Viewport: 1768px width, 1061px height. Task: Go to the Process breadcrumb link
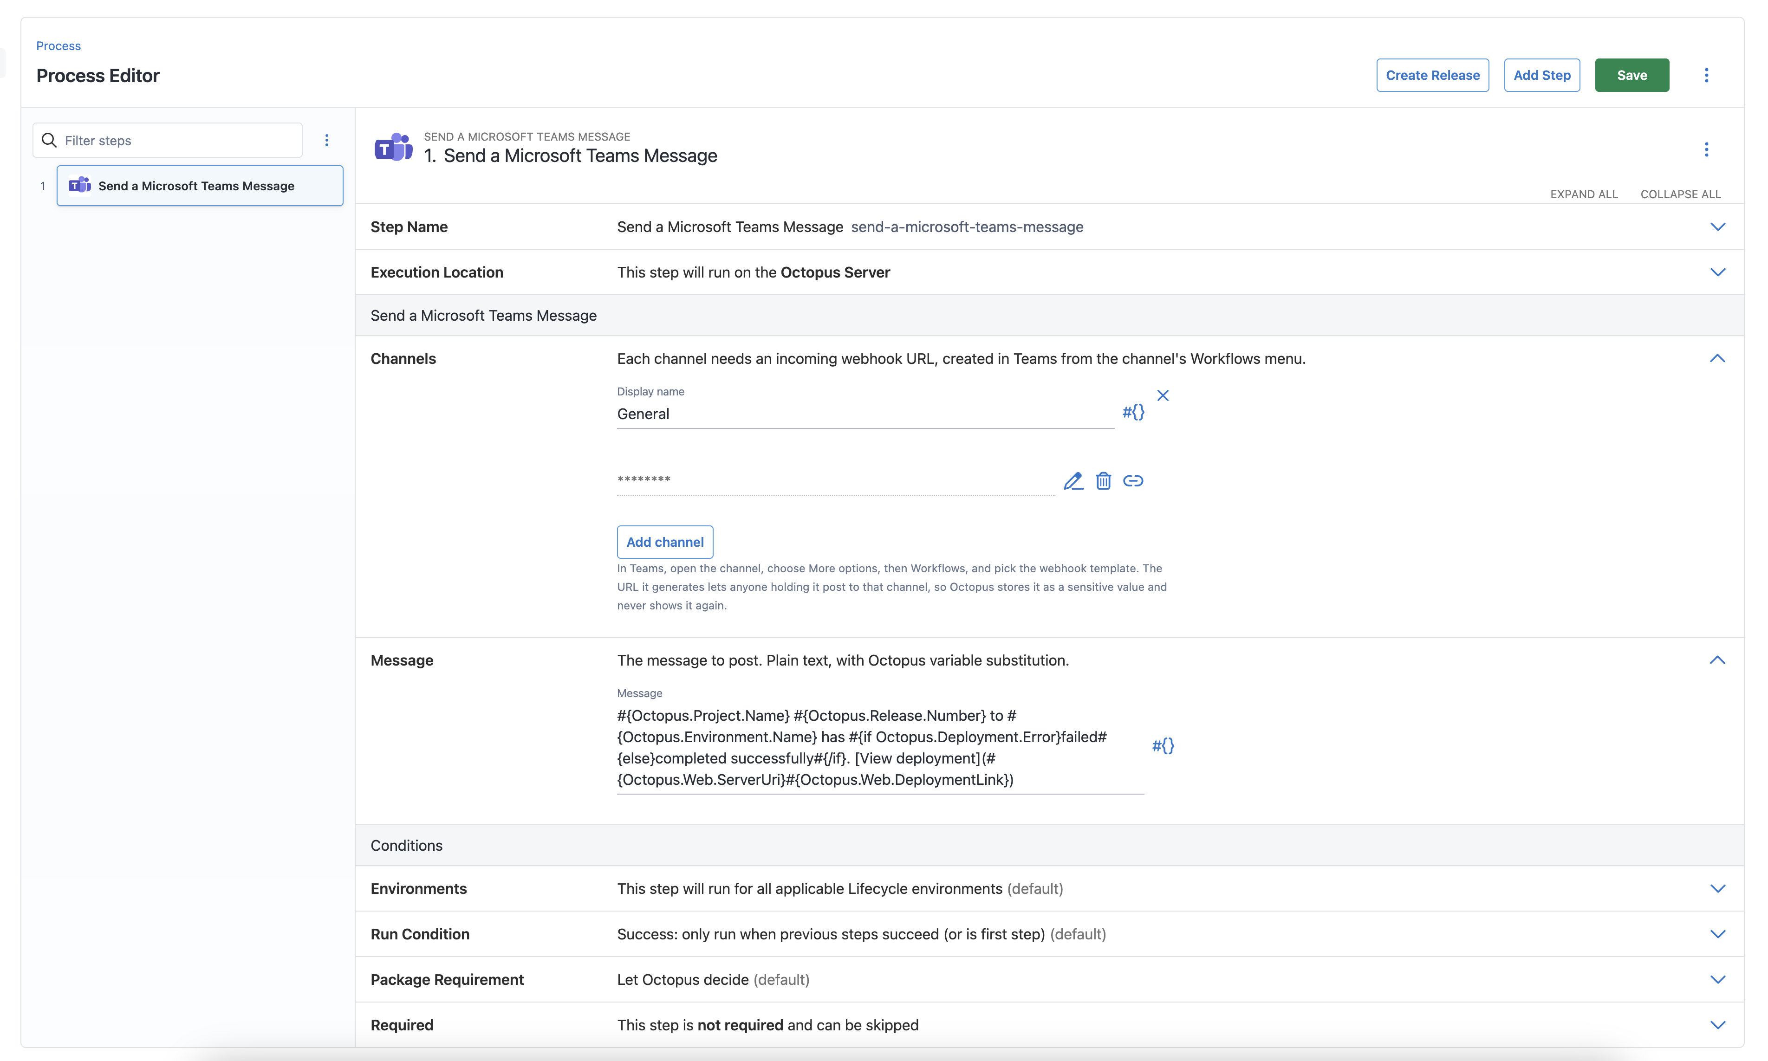[x=58, y=46]
